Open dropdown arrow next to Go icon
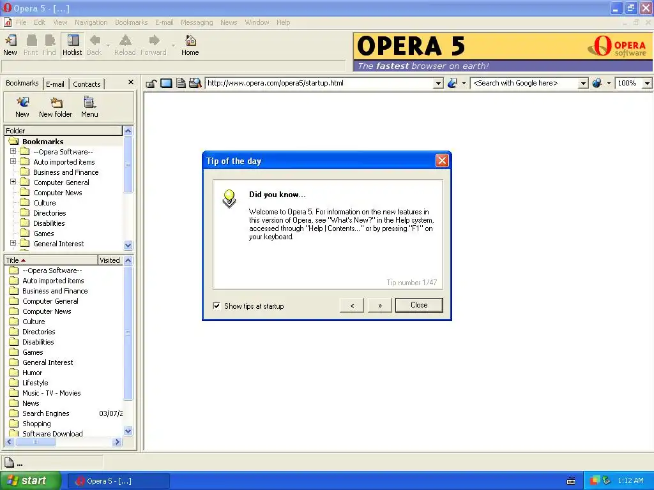The width and height of the screenshot is (654, 490). [464, 84]
